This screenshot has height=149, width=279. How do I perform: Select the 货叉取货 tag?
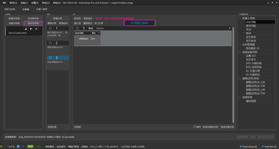point(251,37)
